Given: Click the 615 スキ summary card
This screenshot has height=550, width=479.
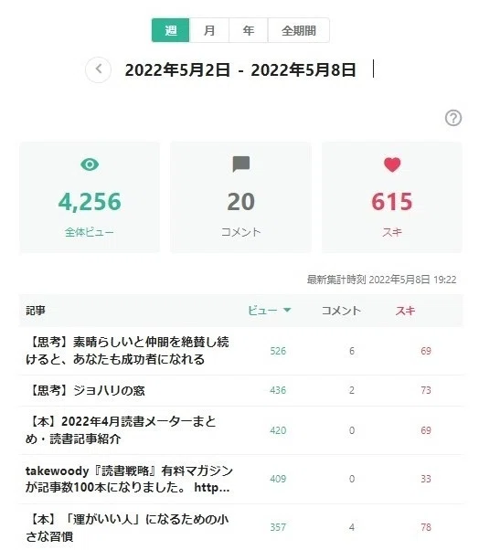Looking at the screenshot, I should tap(392, 196).
